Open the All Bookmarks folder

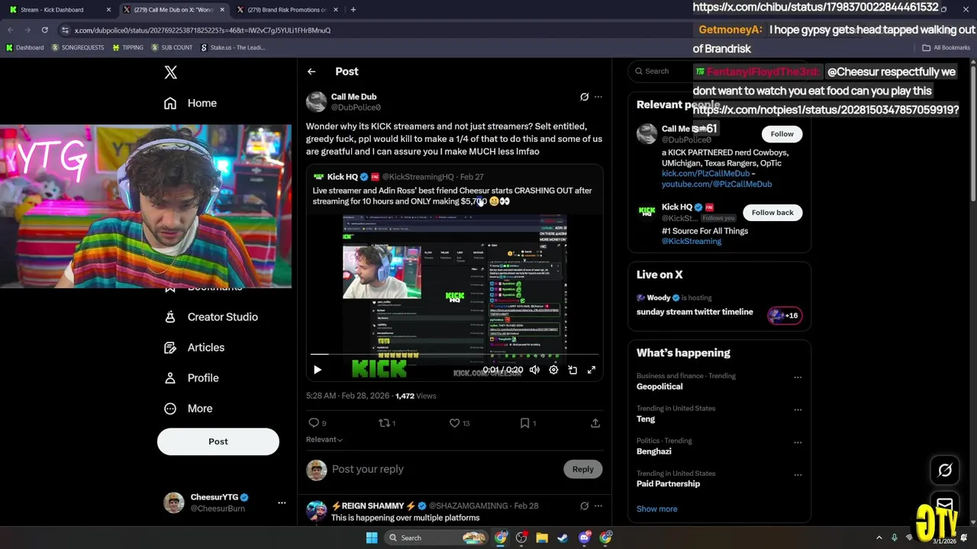tap(946, 47)
